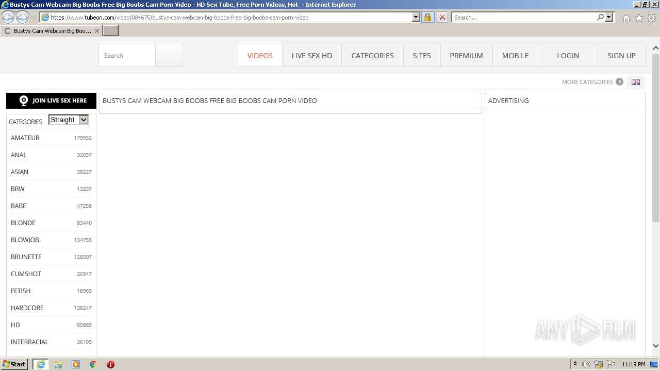The image size is (660, 371).
Task: Open the media player taskbar icon
Action: (76, 364)
